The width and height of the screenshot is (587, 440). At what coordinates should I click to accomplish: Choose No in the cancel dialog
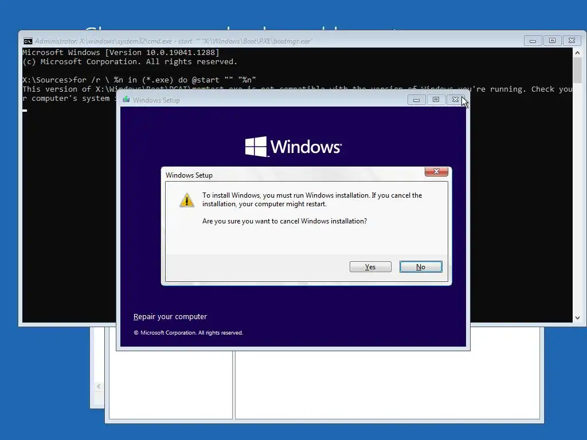tap(421, 267)
